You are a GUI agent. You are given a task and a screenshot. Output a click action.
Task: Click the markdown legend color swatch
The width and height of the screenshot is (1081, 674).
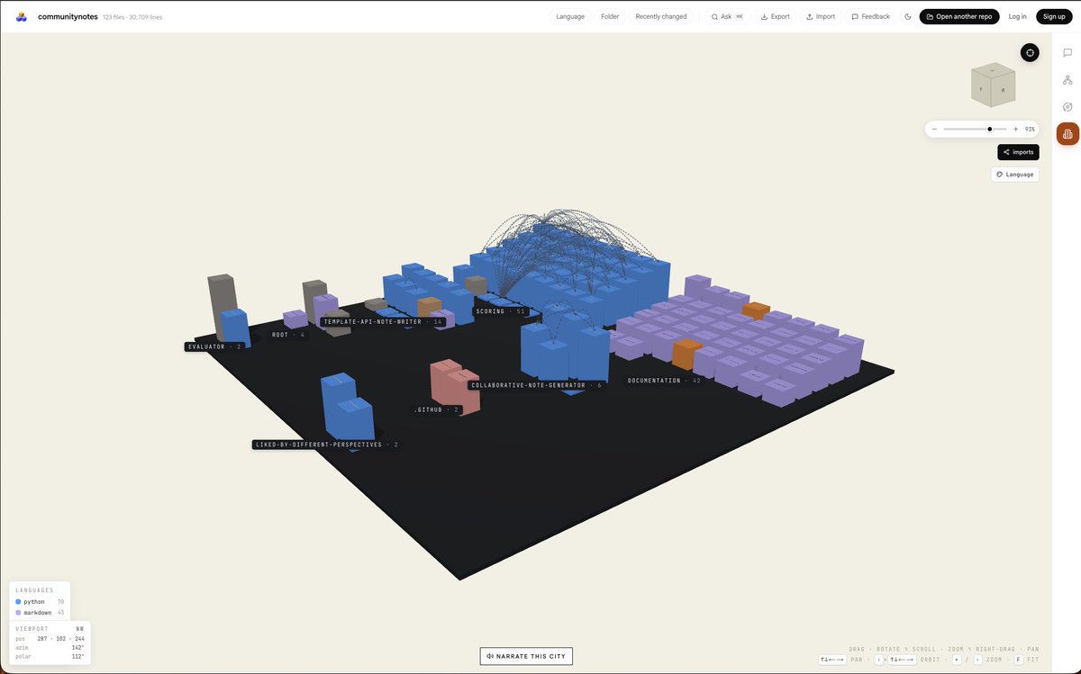tap(19, 612)
